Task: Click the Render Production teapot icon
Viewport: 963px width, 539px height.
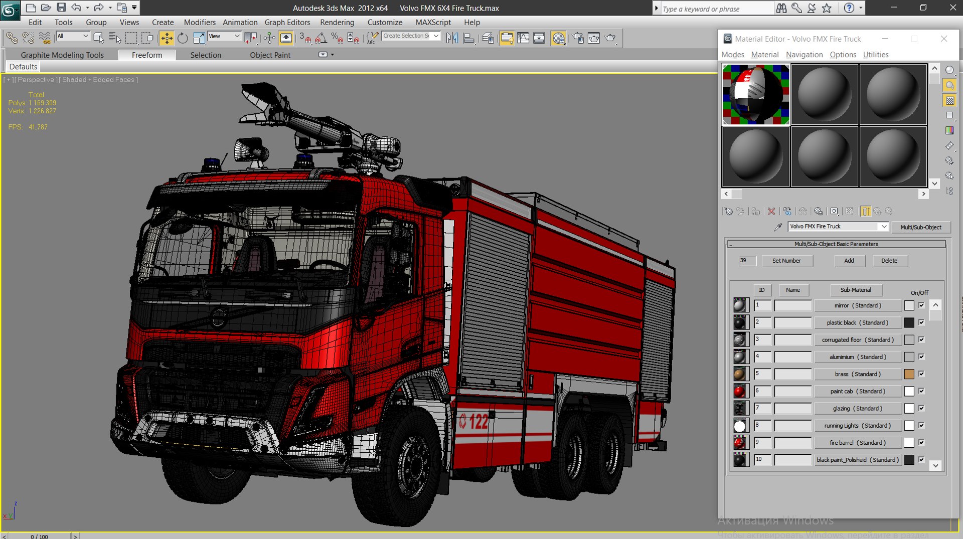Action: tap(611, 38)
